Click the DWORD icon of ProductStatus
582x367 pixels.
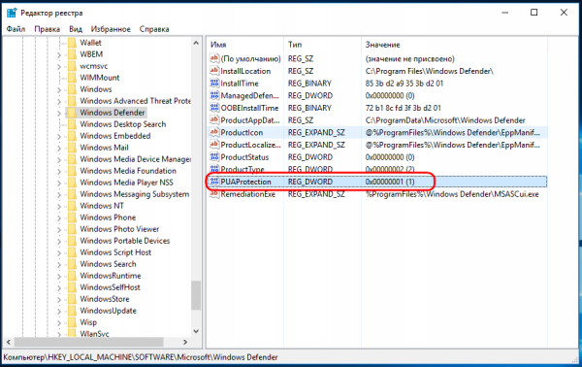click(x=214, y=156)
